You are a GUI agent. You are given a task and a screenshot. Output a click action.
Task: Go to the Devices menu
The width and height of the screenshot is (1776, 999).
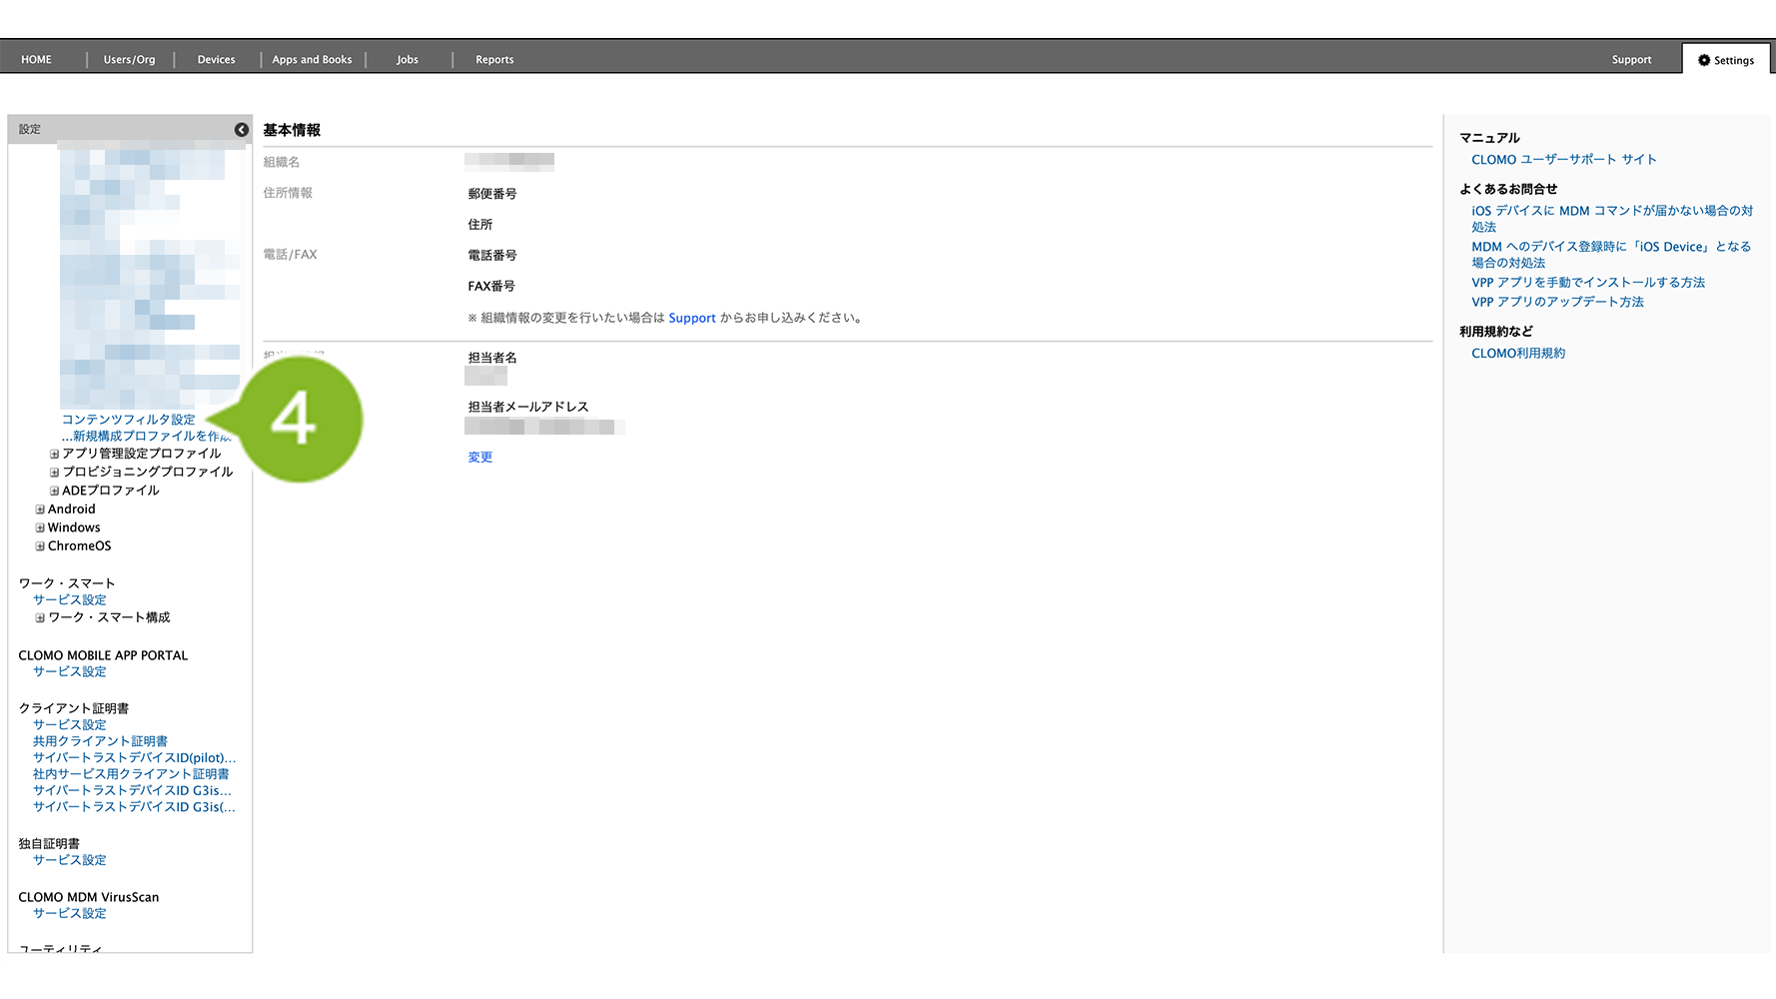[216, 60]
